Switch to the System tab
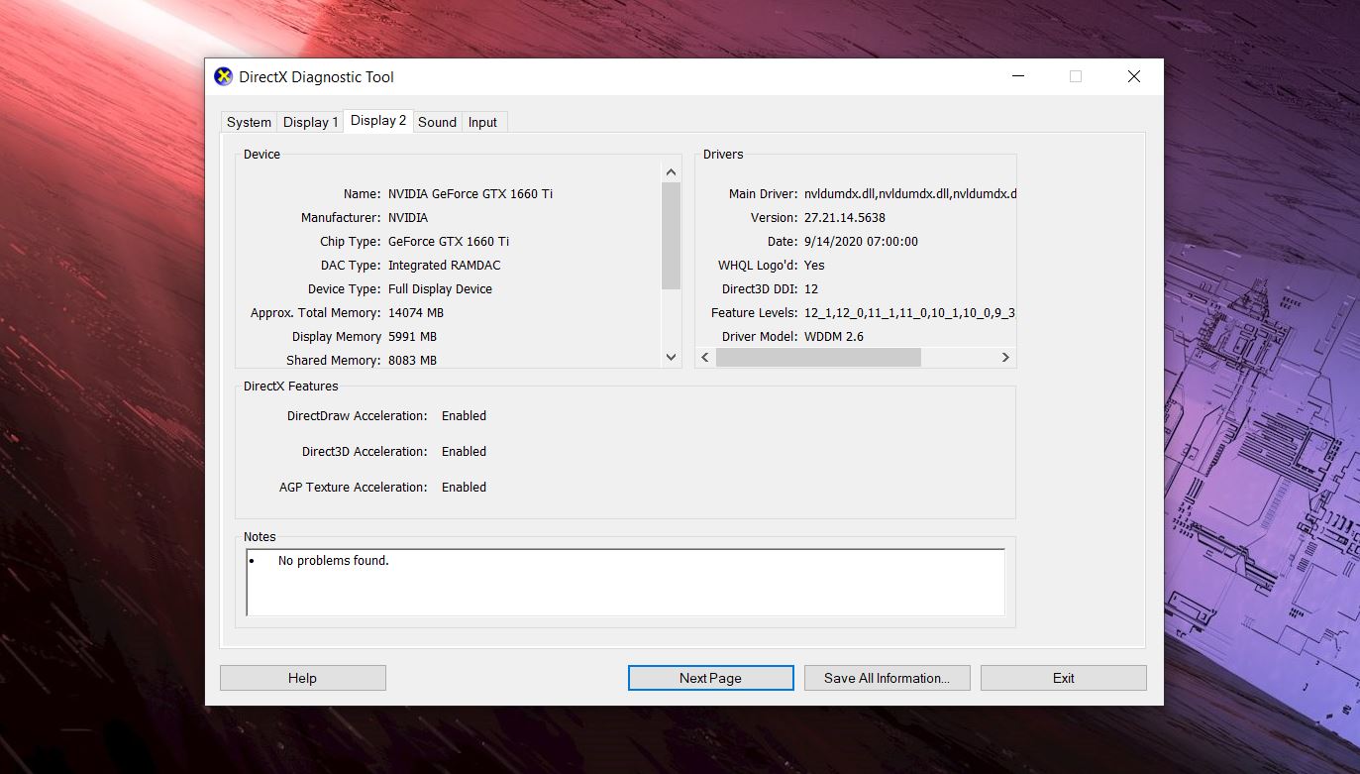The width and height of the screenshot is (1360, 774). (x=248, y=122)
